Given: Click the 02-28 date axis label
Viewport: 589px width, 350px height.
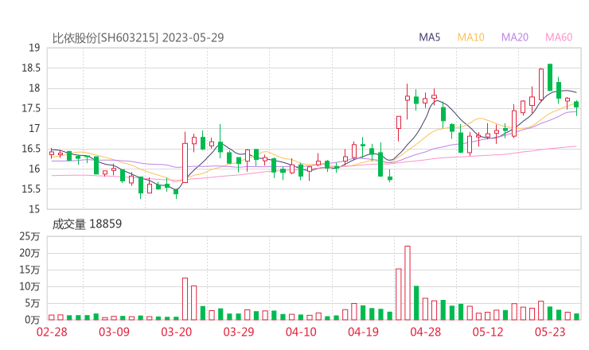Looking at the screenshot, I should (52, 332).
